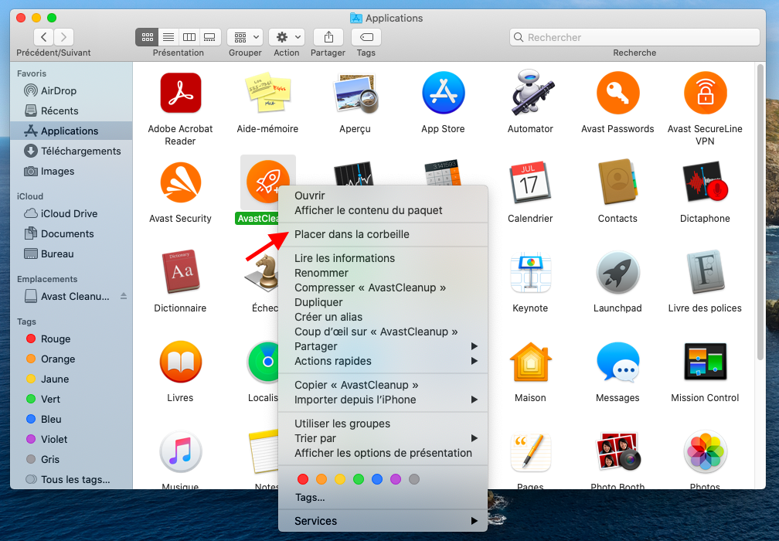Switch to gallery view presentation
This screenshot has height=541, width=779.
[210, 37]
